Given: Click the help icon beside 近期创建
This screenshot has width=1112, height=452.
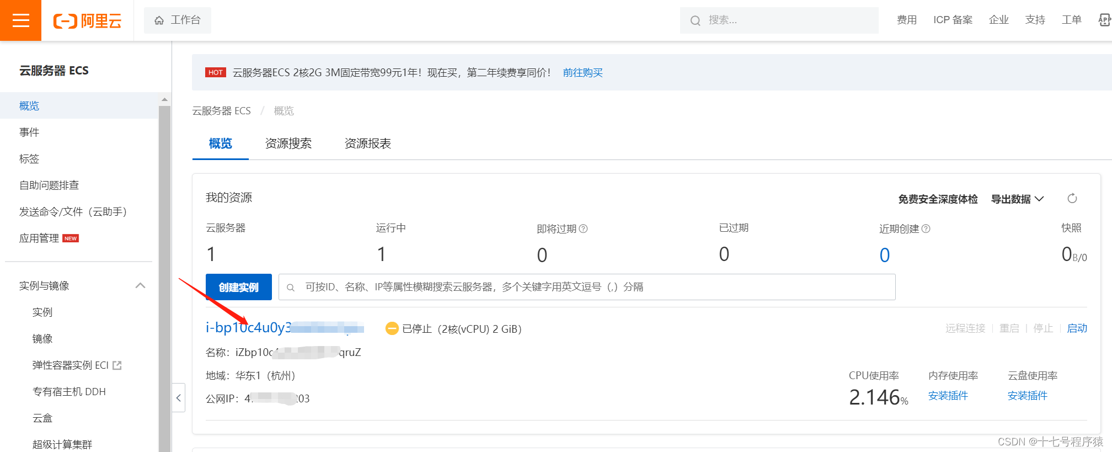Looking at the screenshot, I should (926, 228).
